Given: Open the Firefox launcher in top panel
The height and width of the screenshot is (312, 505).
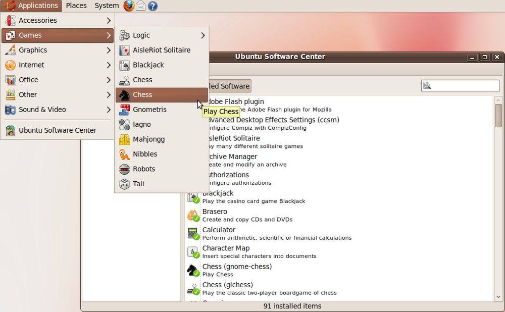Looking at the screenshot, I should point(129,6).
